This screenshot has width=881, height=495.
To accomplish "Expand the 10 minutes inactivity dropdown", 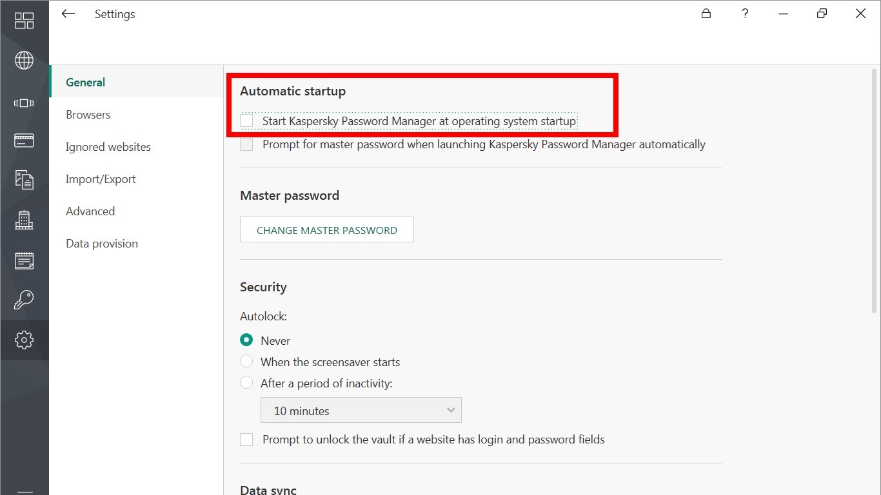I will coord(361,410).
